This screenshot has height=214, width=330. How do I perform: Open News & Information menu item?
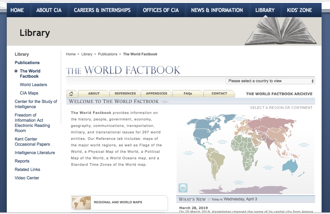click(x=217, y=10)
